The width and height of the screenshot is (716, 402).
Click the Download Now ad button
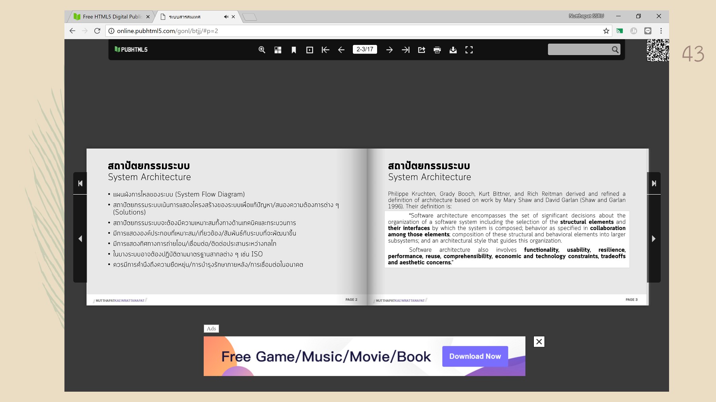[x=475, y=356]
